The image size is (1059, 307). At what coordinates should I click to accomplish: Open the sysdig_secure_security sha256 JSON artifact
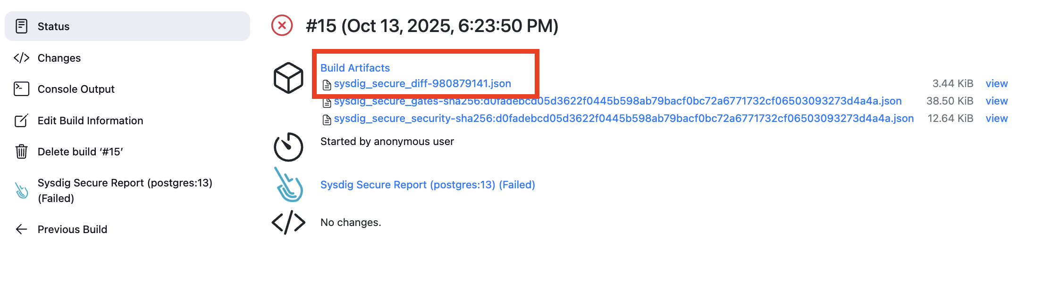624,118
